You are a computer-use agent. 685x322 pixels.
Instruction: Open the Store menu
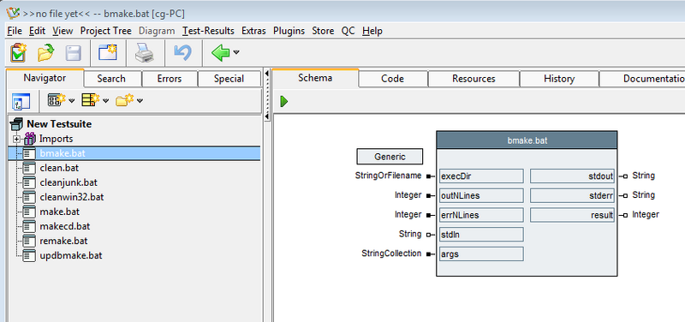[x=323, y=31]
